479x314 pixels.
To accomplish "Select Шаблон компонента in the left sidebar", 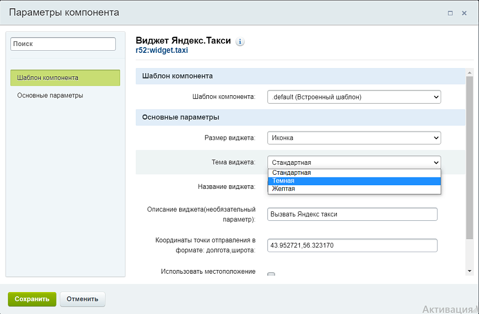I will [65, 78].
